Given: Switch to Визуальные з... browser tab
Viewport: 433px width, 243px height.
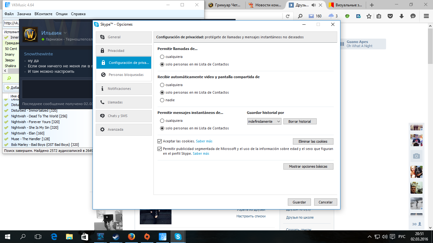Looking at the screenshot, I should pyautogui.click(x=346, y=5).
